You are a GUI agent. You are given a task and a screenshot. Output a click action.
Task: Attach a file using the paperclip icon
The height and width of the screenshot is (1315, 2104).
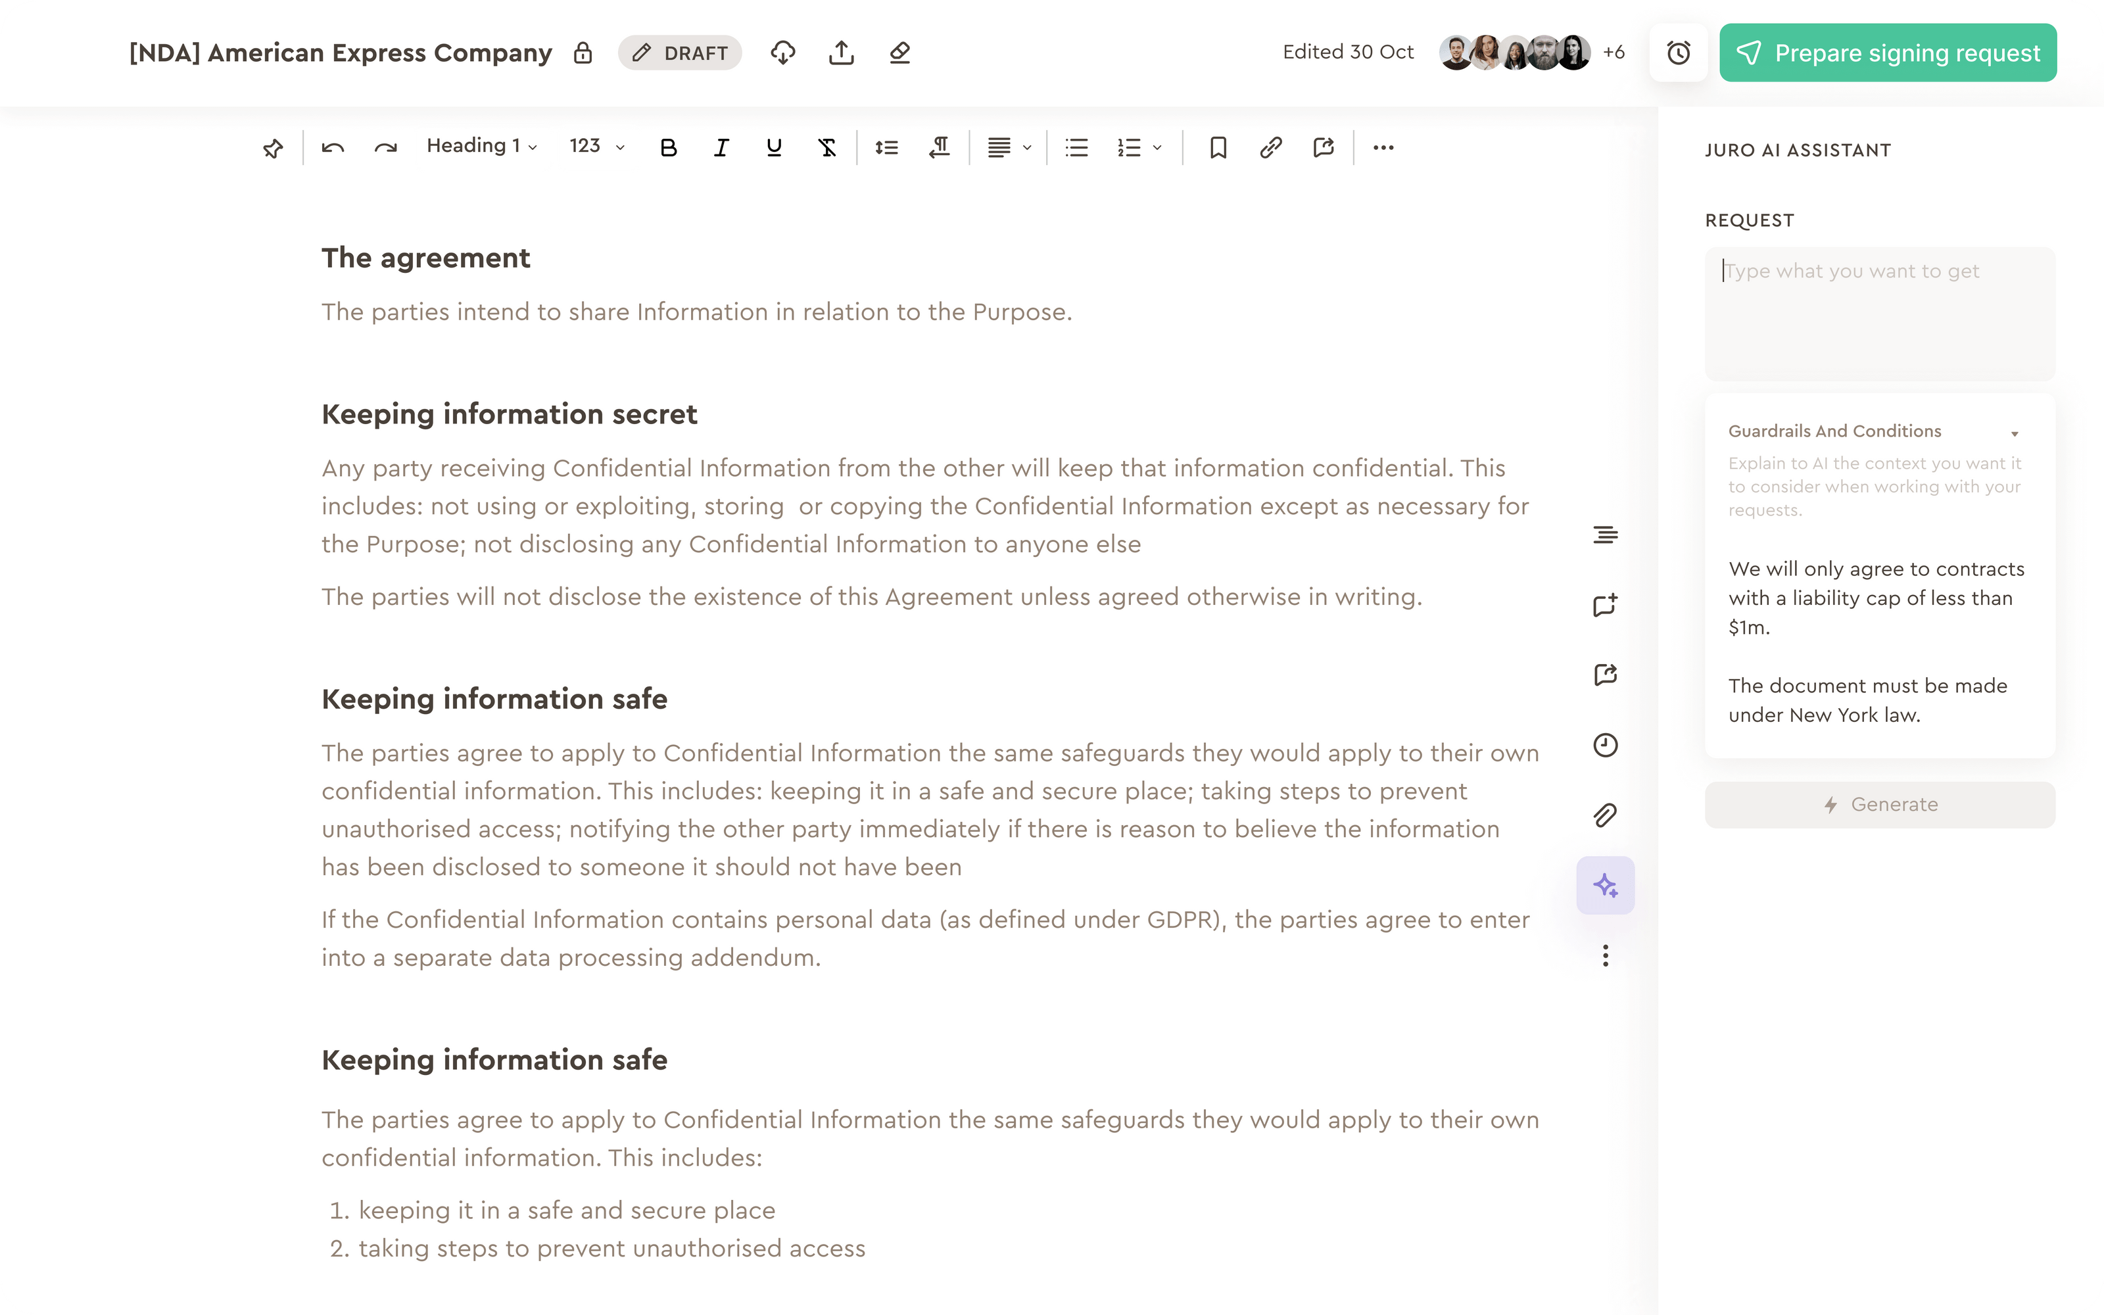coord(1606,814)
